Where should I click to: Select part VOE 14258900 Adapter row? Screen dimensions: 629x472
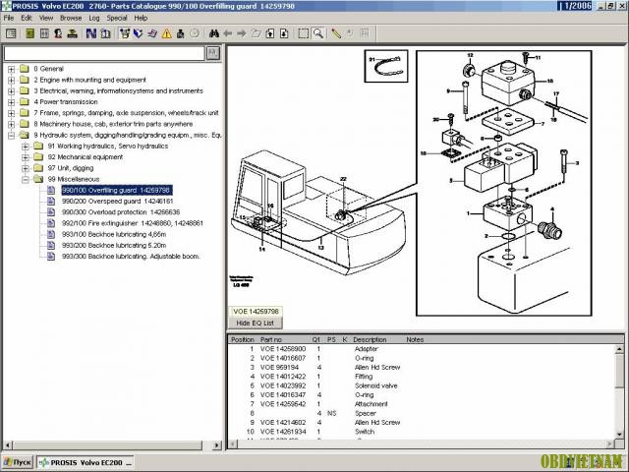point(422,349)
